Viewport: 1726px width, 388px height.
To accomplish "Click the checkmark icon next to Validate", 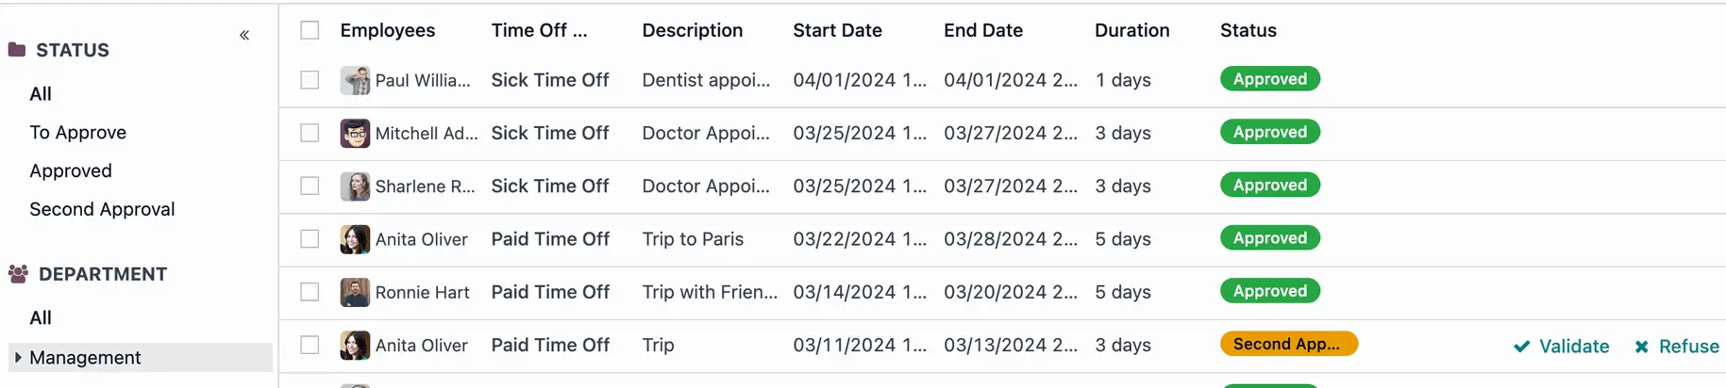I will click(x=1522, y=347).
